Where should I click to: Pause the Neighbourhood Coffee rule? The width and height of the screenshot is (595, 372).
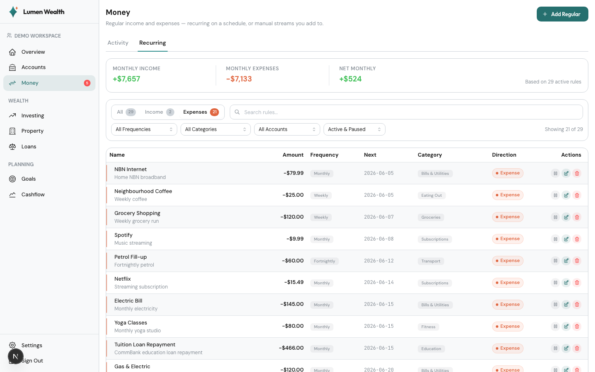click(555, 195)
